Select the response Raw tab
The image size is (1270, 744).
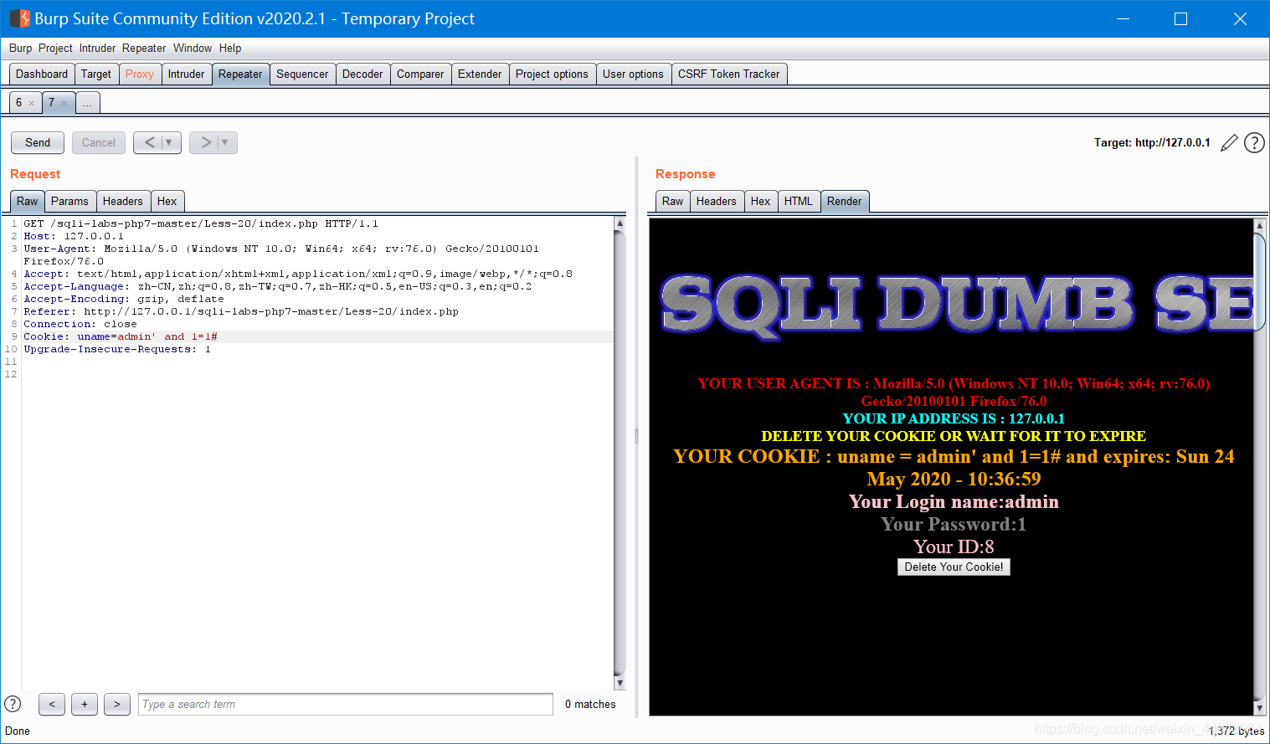pyautogui.click(x=672, y=201)
